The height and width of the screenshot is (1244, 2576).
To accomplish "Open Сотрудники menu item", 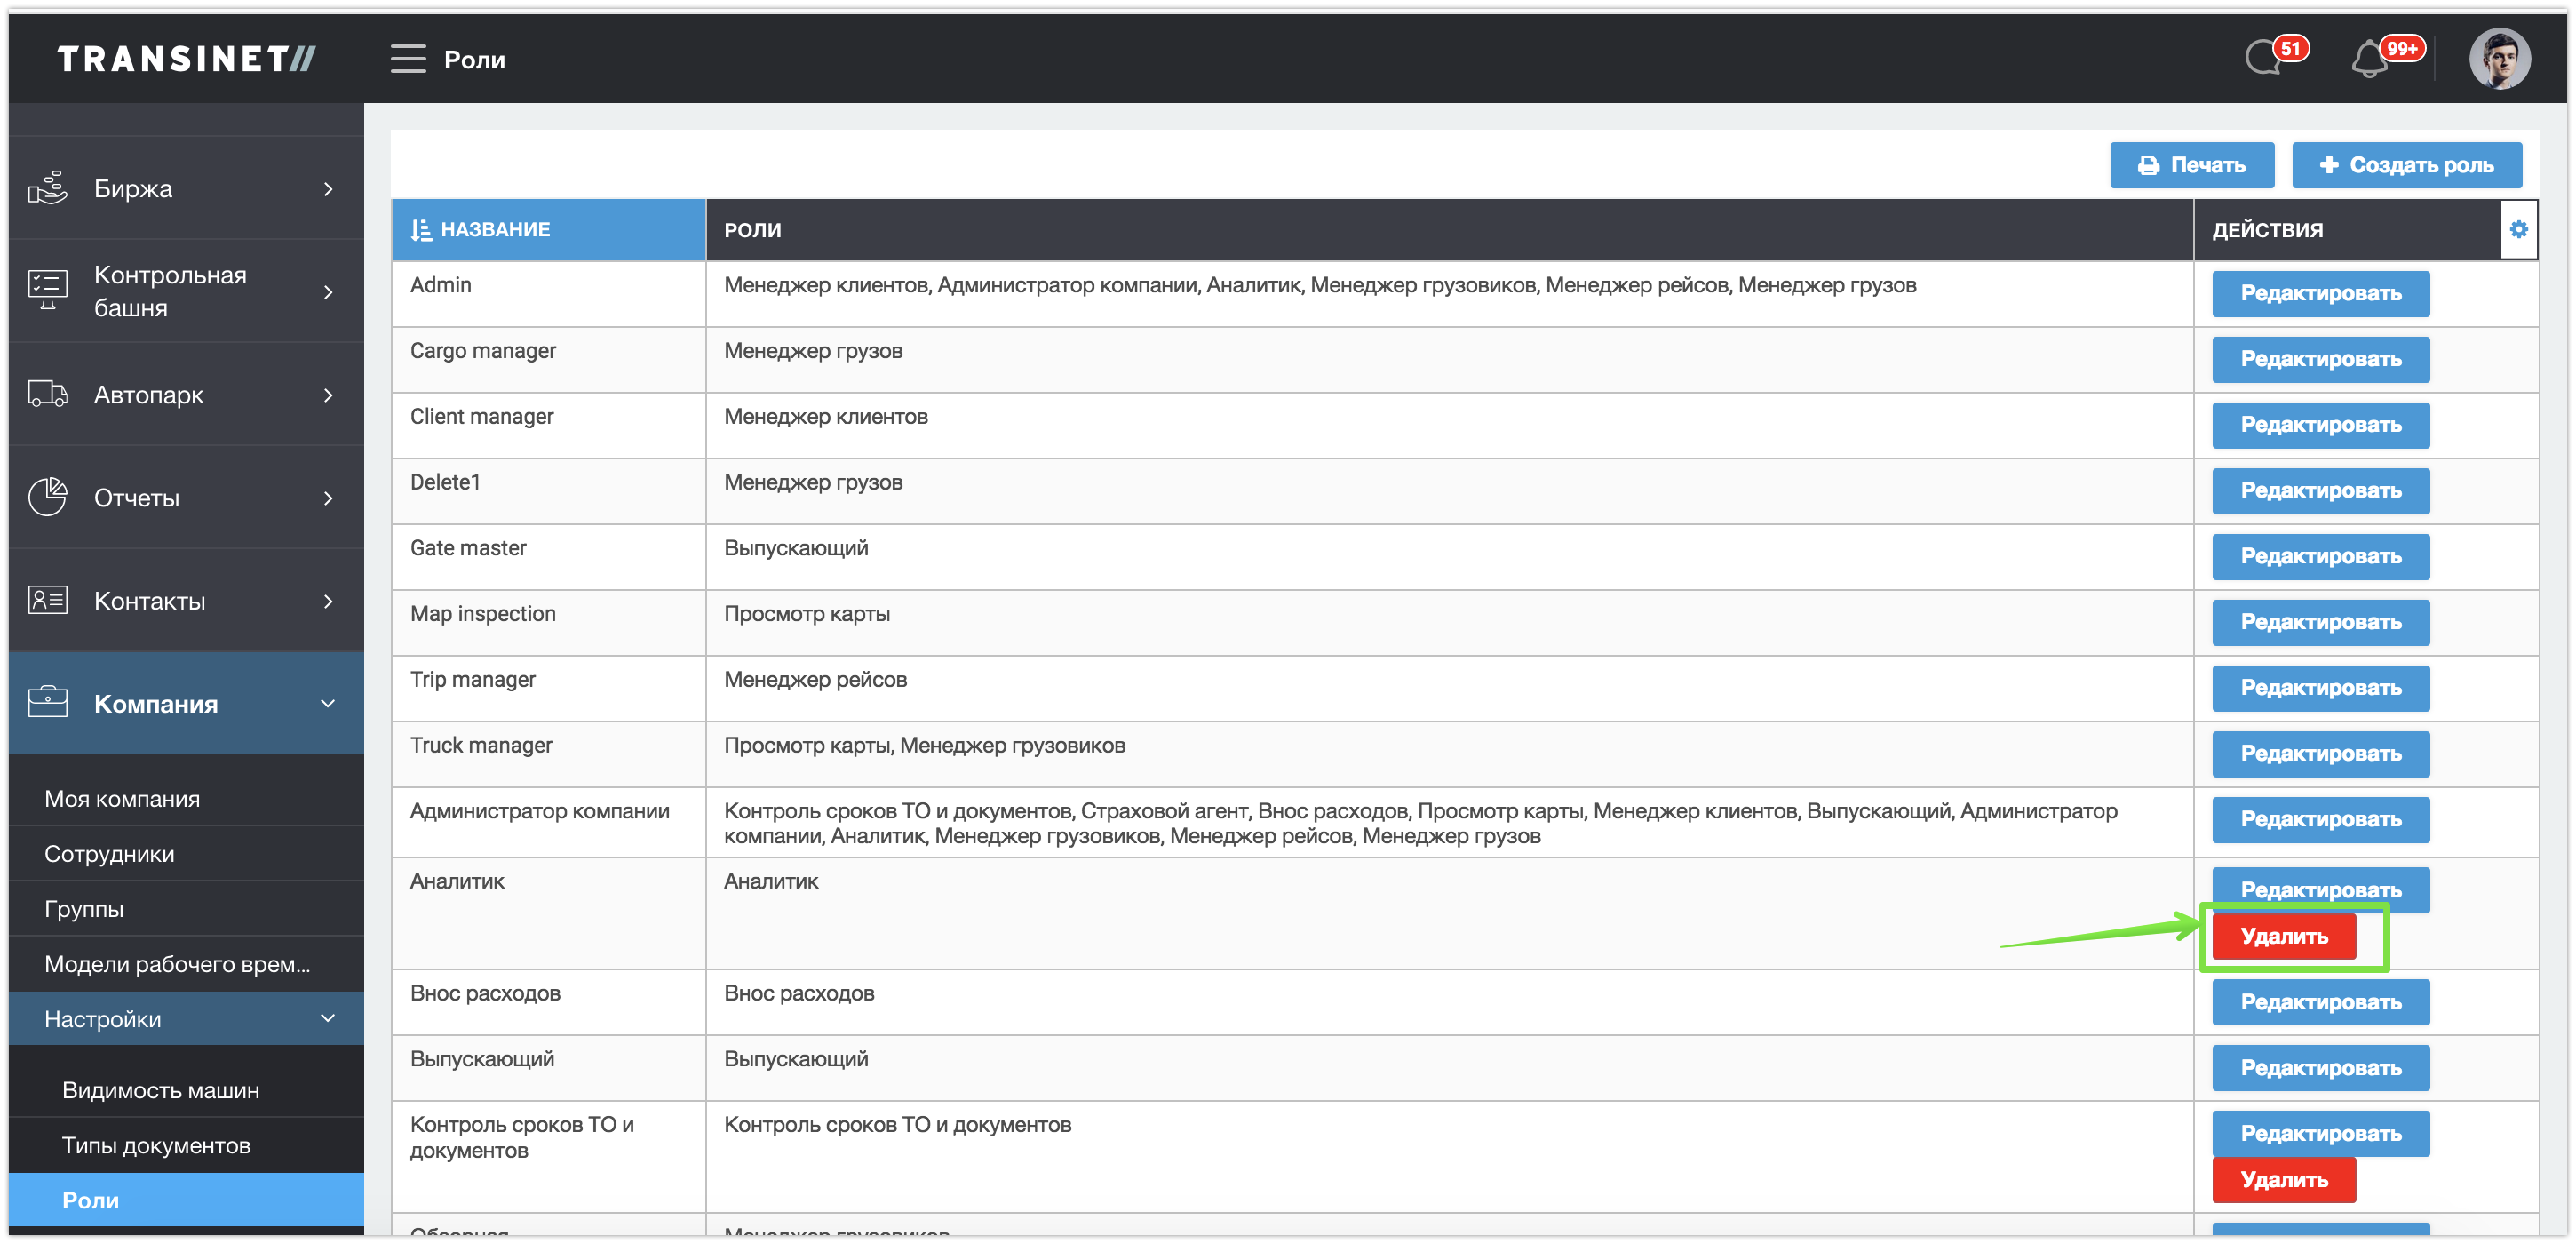I will pyautogui.click(x=109, y=853).
